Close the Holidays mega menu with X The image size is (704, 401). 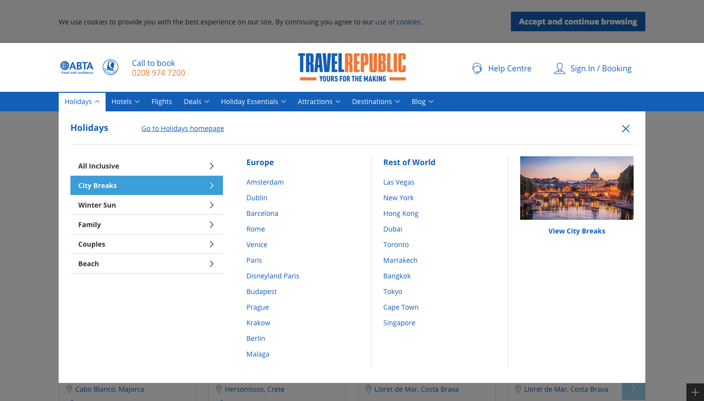[626, 128]
